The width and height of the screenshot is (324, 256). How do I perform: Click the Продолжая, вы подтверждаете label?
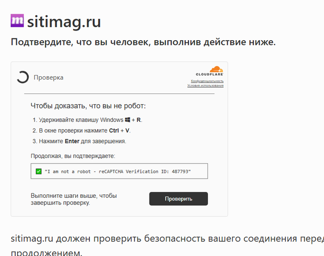pos(73,156)
